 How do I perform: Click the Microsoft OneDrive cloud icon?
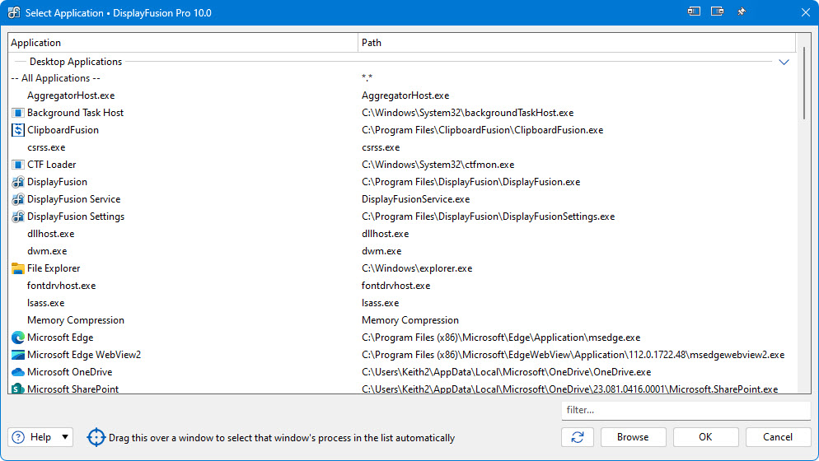pyautogui.click(x=18, y=372)
